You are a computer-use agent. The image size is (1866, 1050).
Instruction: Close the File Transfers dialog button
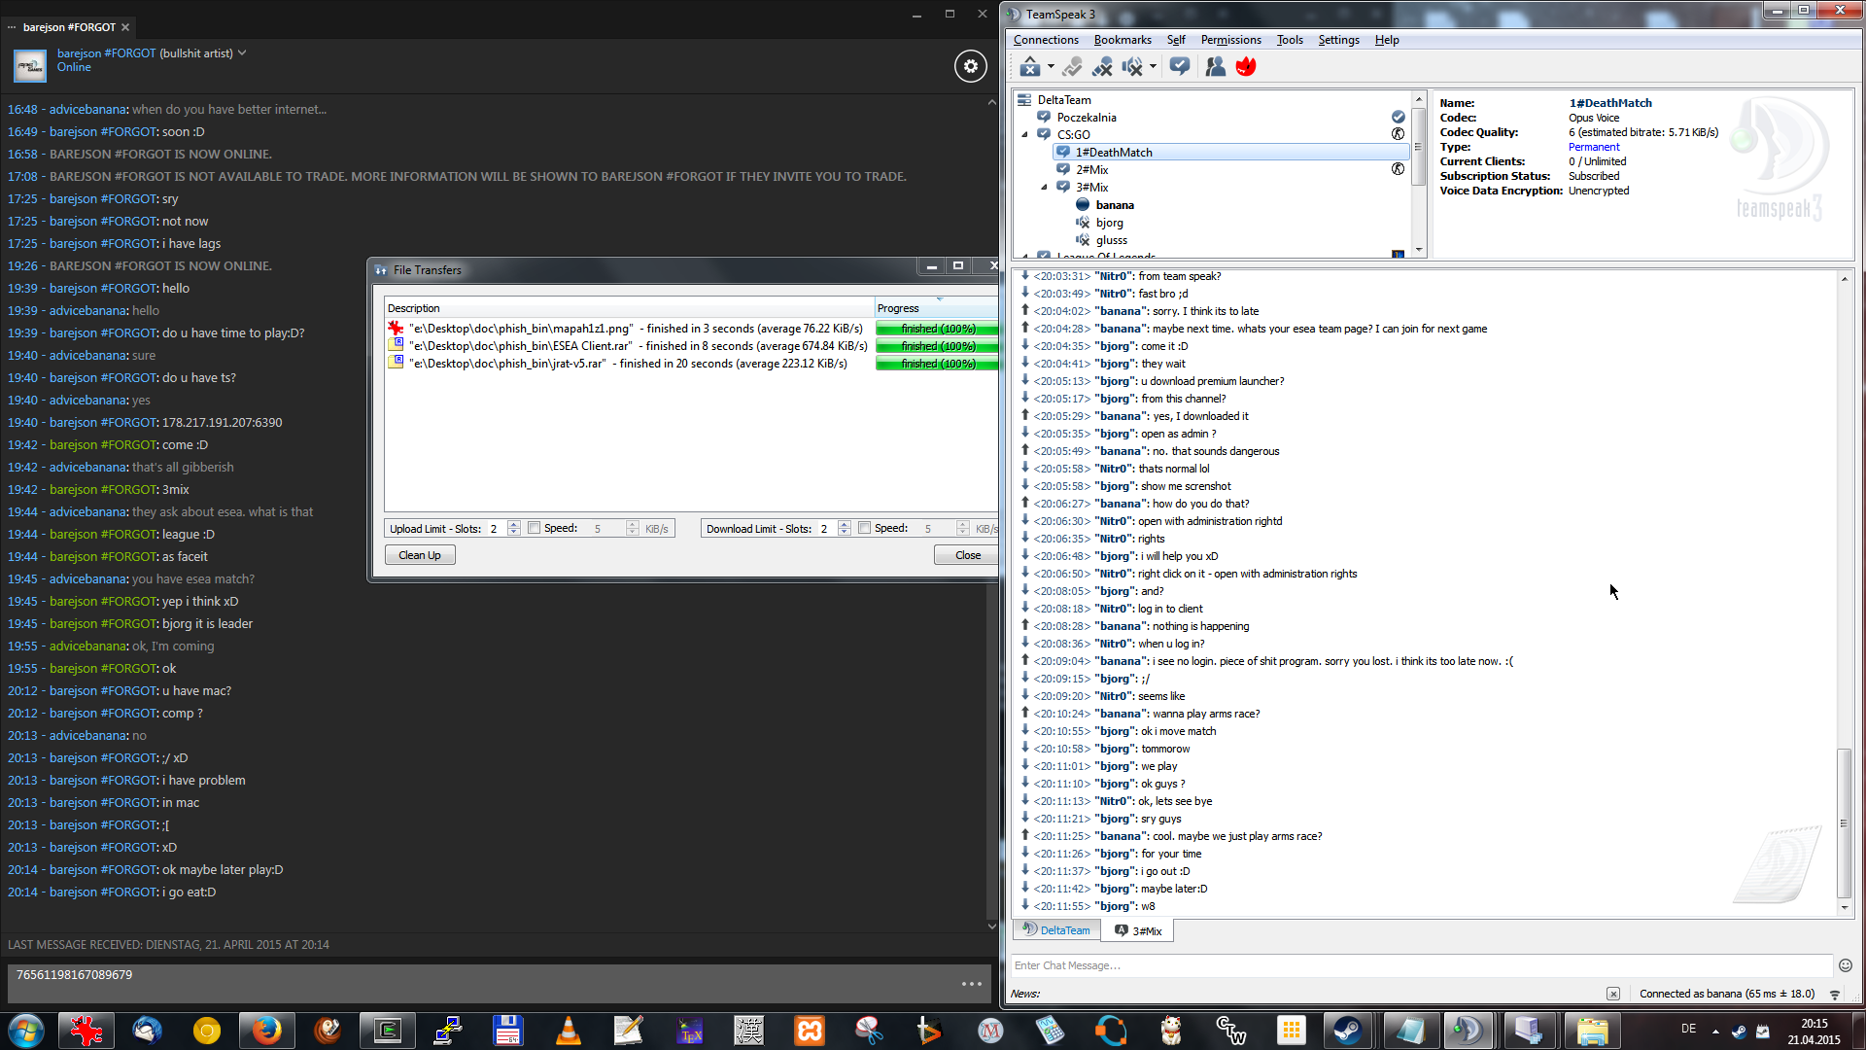[x=967, y=555]
